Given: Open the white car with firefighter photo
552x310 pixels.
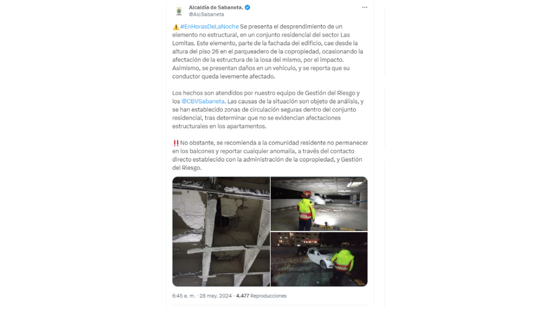Looking at the screenshot, I should pyautogui.click(x=319, y=259).
